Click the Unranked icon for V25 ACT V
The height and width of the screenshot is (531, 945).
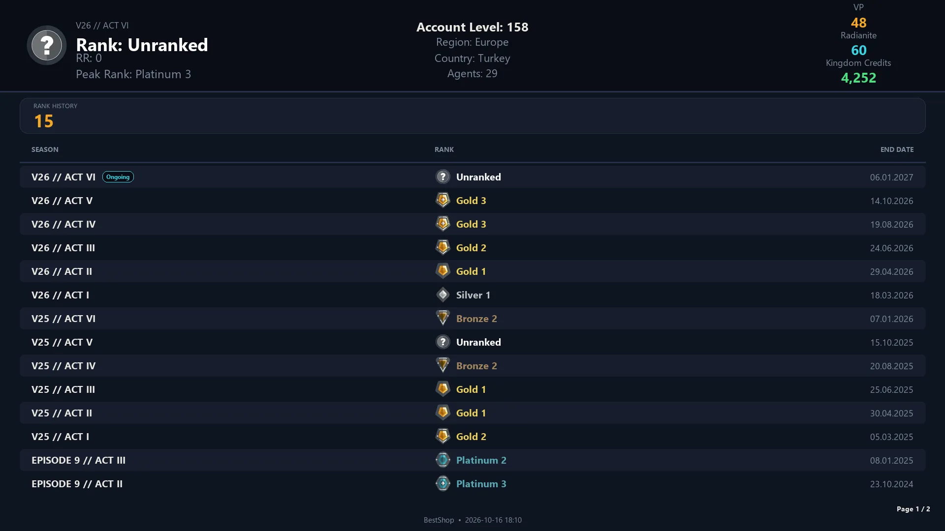coord(443,342)
